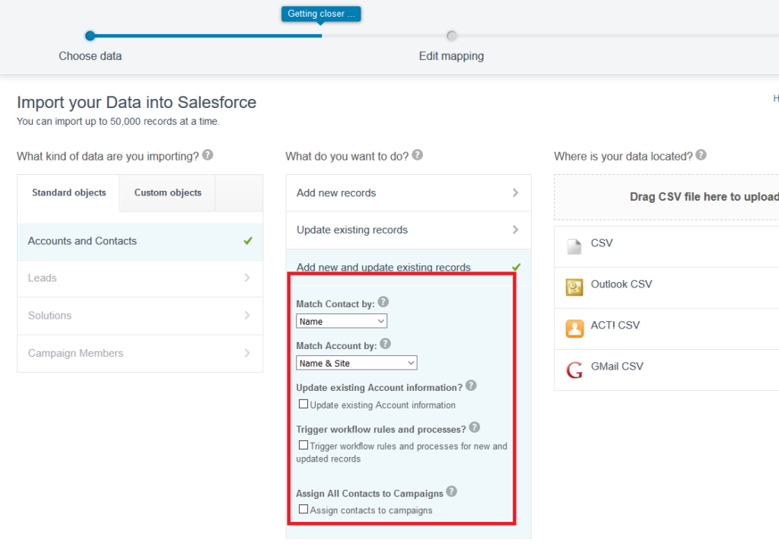Viewport: 779px width, 556px height.
Task: Click the CSV file icon
Action: (574, 246)
